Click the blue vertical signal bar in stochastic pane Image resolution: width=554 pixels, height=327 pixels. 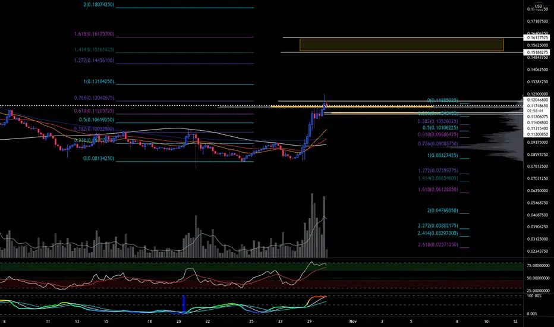pyautogui.click(x=184, y=304)
